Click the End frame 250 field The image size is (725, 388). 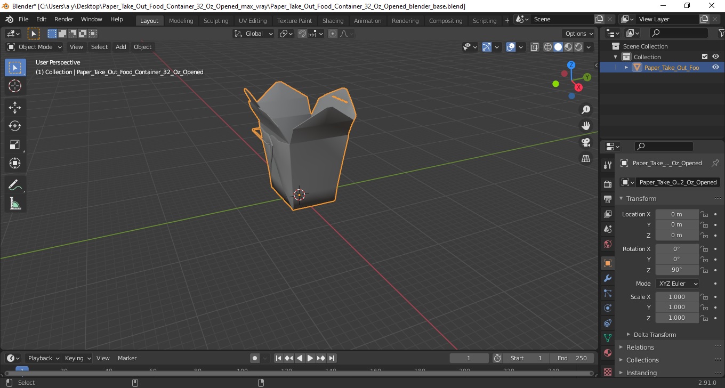(x=573, y=358)
